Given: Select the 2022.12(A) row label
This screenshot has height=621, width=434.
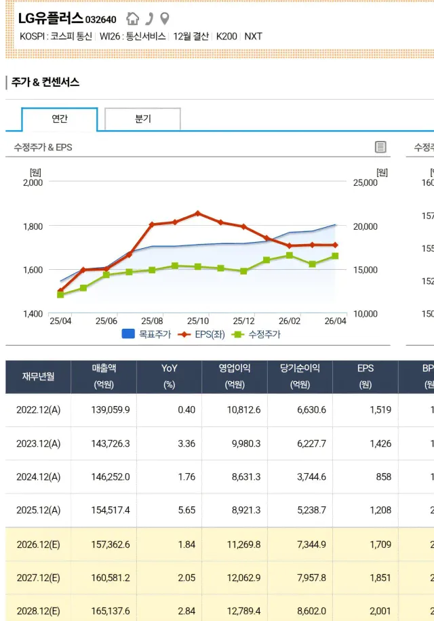Looking at the screenshot, I should point(38,410).
